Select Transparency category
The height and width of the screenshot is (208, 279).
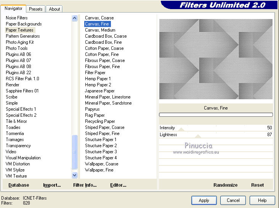18,146
